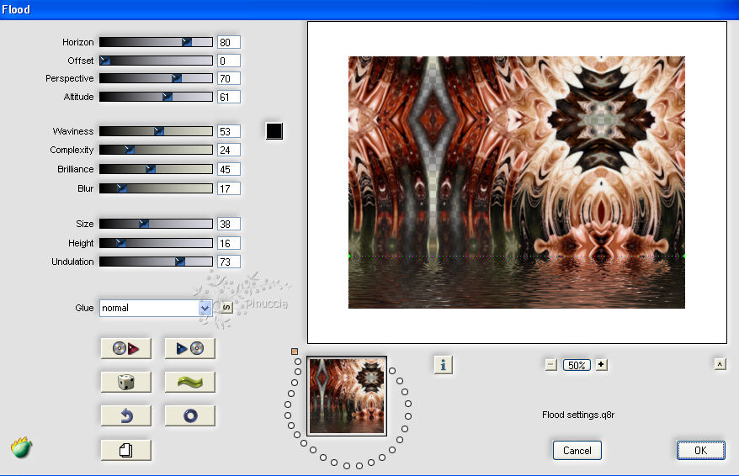Click the Size value field

[x=229, y=224]
